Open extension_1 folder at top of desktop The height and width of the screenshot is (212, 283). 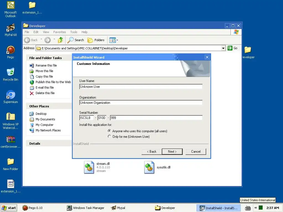pos(32,7)
